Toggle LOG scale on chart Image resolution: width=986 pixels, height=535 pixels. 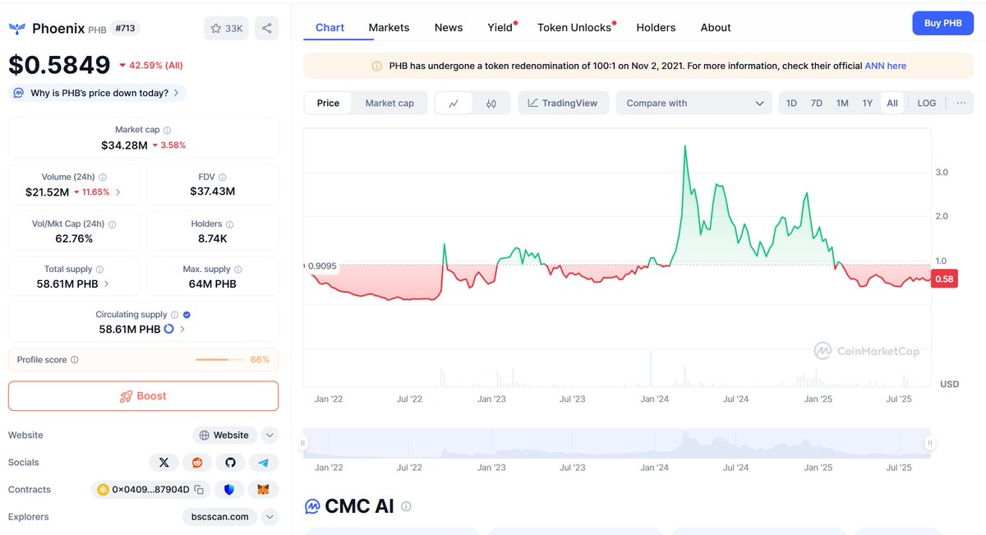(927, 104)
